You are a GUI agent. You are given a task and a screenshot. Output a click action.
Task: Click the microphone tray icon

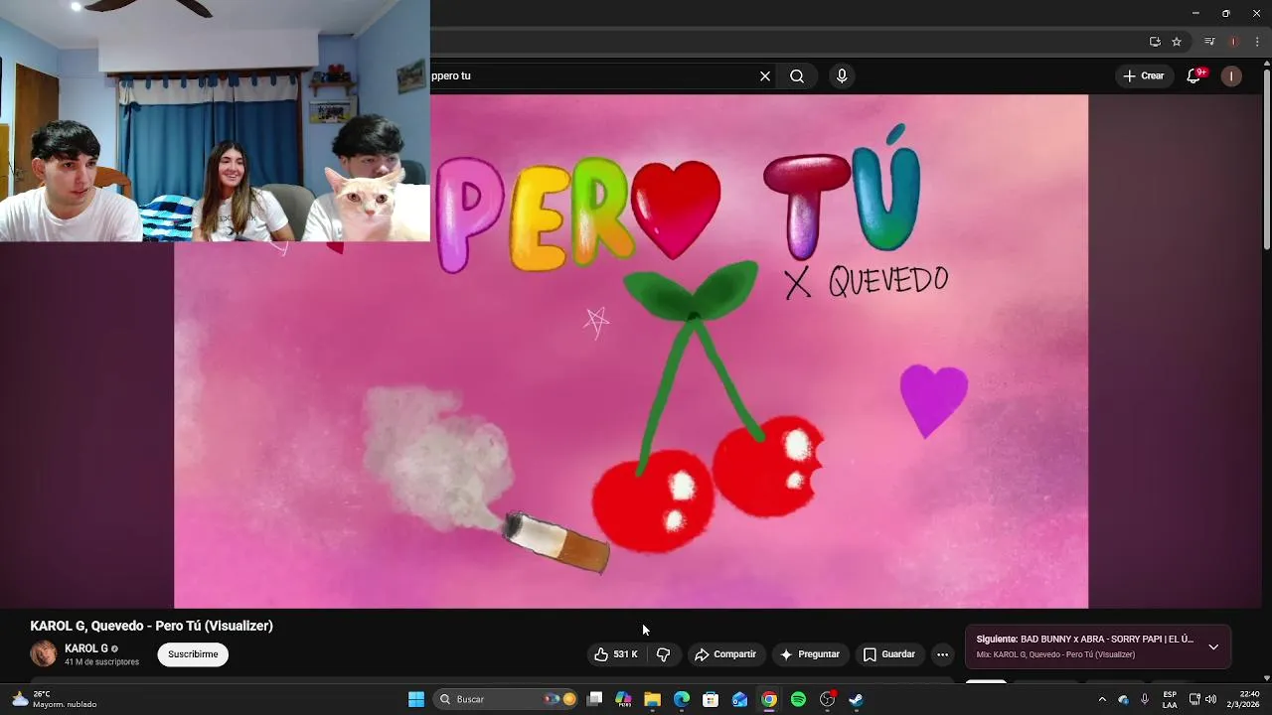pos(1145,699)
